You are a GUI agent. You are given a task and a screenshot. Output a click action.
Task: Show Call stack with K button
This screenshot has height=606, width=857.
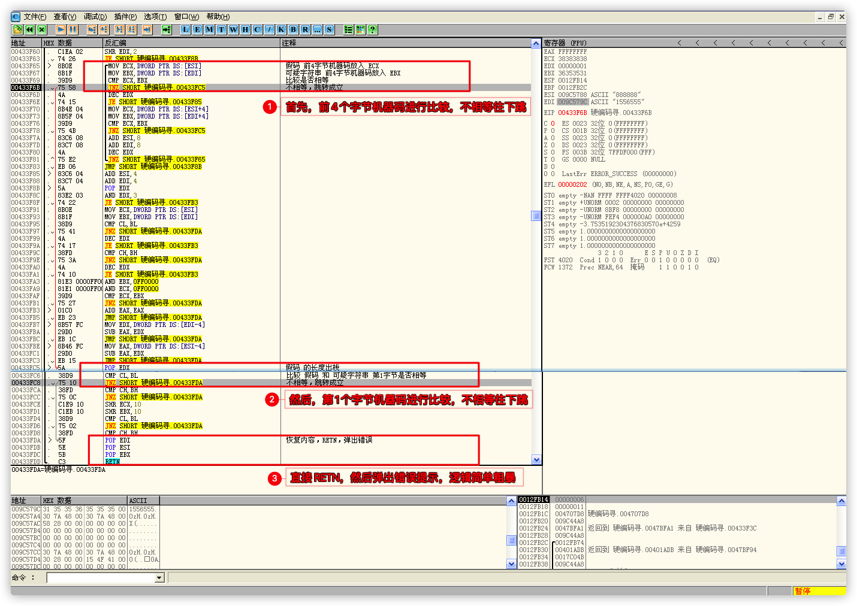(x=281, y=29)
